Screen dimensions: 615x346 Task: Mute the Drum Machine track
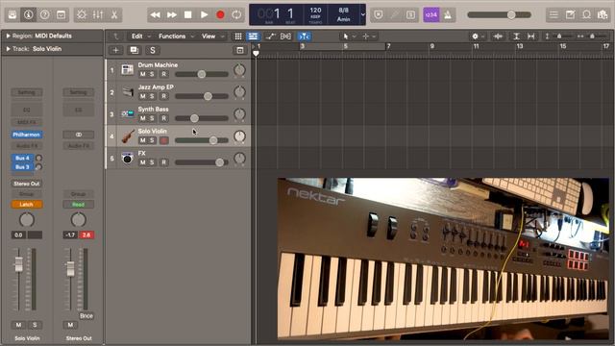pyautogui.click(x=143, y=74)
